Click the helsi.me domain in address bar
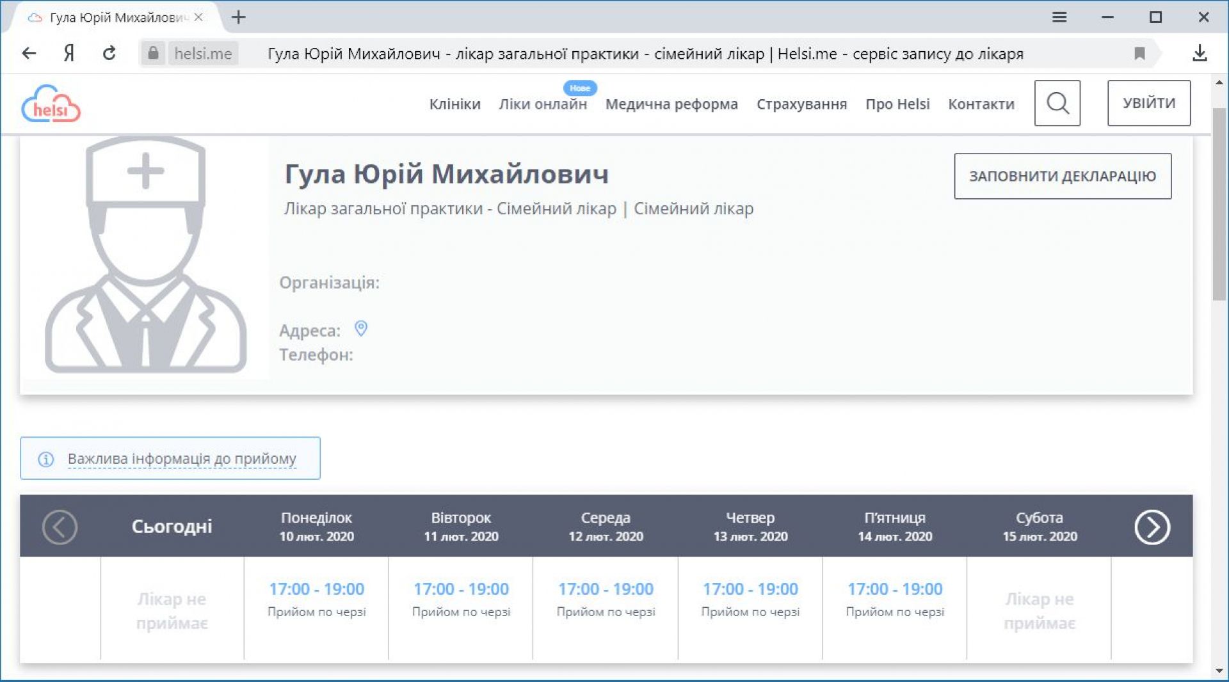 [x=203, y=53]
